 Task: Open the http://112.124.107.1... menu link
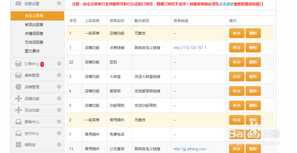tap(192, 48)
